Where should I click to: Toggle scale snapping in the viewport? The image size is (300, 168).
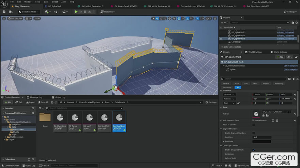pos(197,18)
